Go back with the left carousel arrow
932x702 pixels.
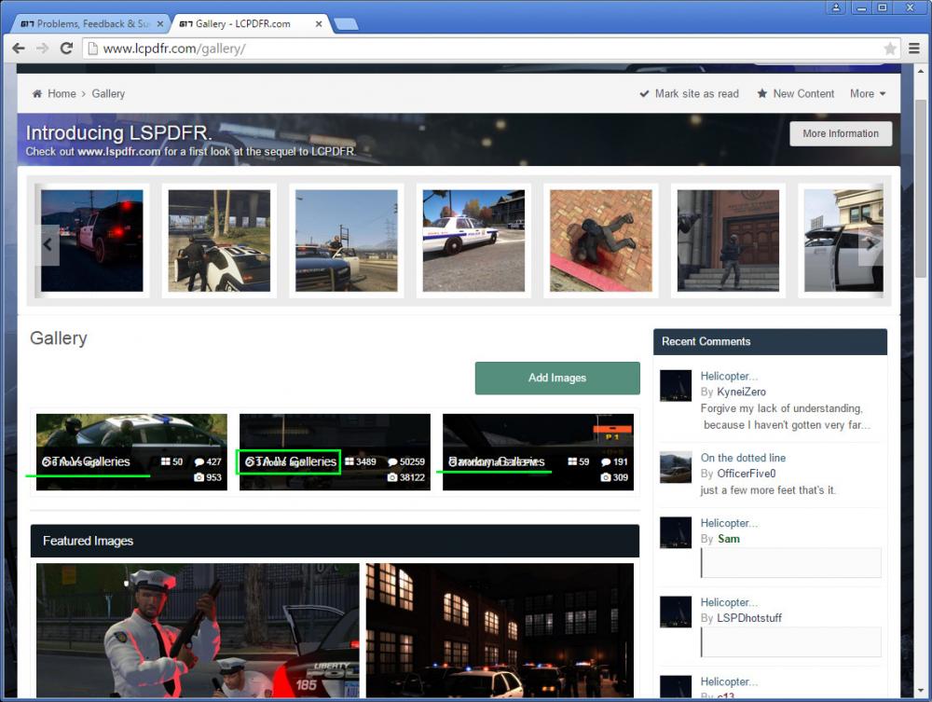click(48, 243)
